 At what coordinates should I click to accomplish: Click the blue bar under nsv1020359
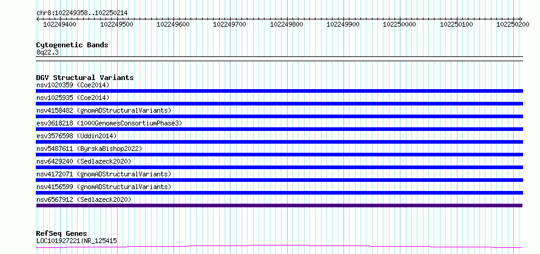coord(279,91)
